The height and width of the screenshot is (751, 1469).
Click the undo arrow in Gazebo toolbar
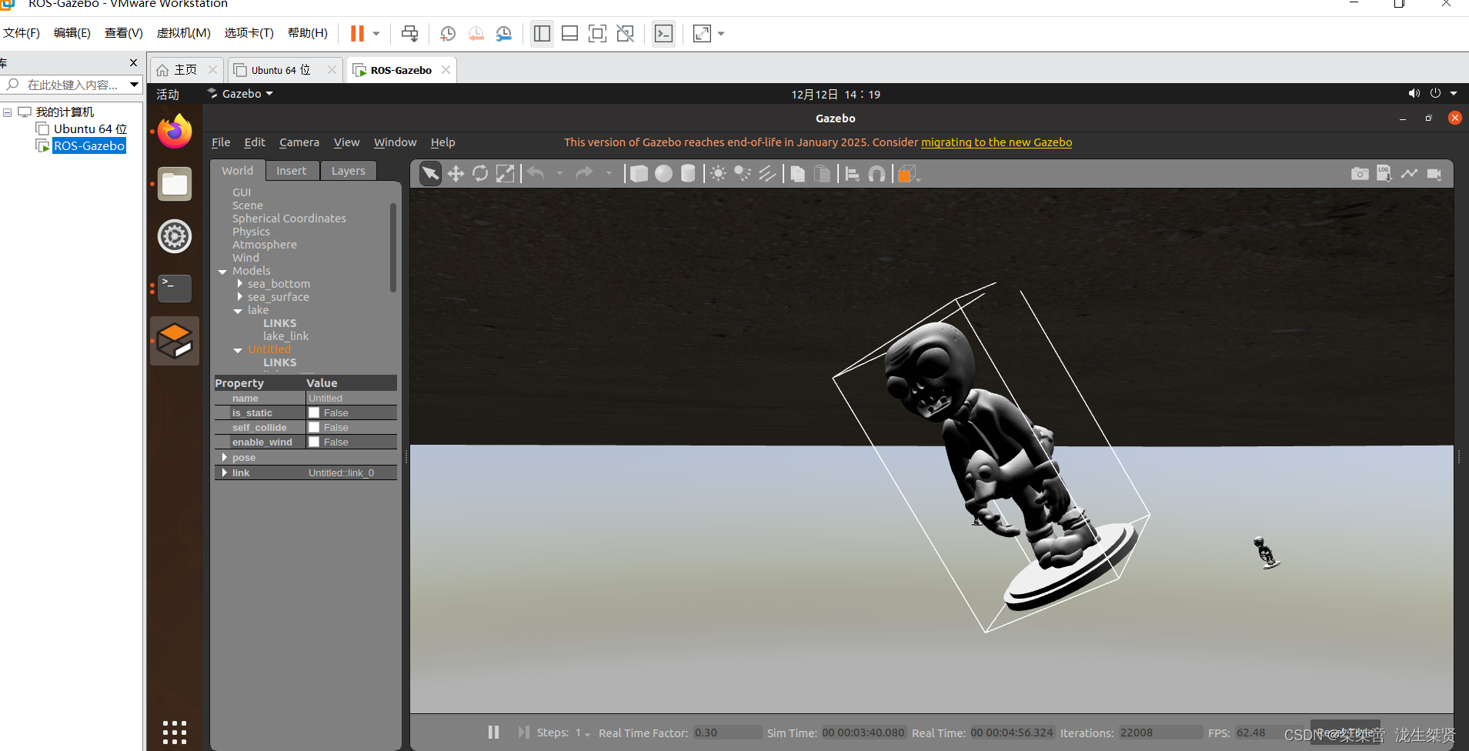click(536, 174)
